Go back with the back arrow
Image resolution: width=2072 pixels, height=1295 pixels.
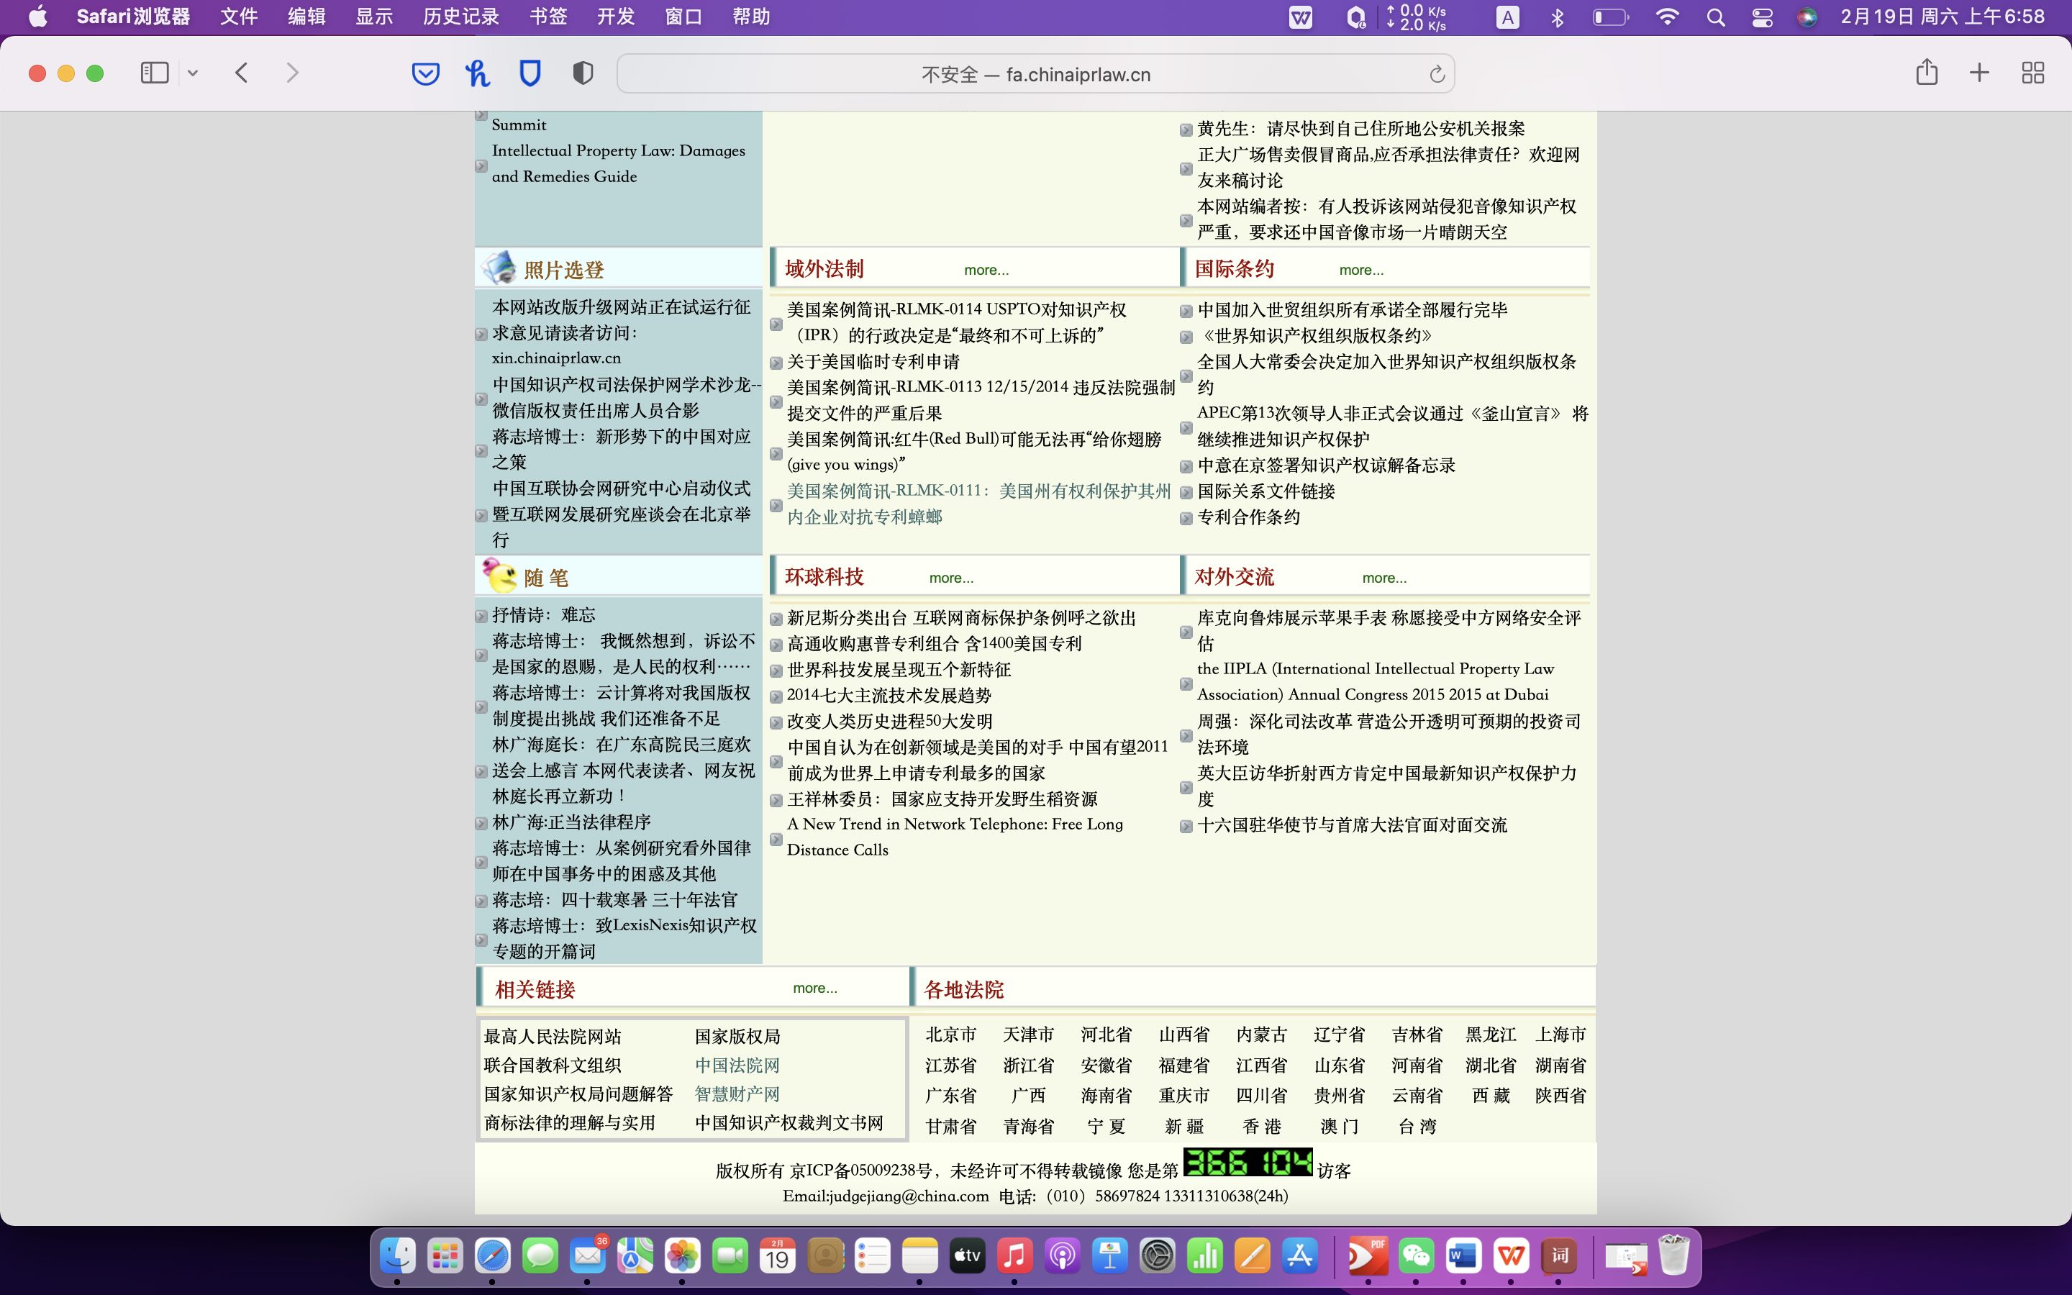click(242, 73)
